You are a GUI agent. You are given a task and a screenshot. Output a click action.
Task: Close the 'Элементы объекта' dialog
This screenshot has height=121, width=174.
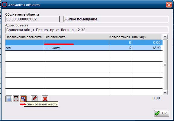coord(169,5)
